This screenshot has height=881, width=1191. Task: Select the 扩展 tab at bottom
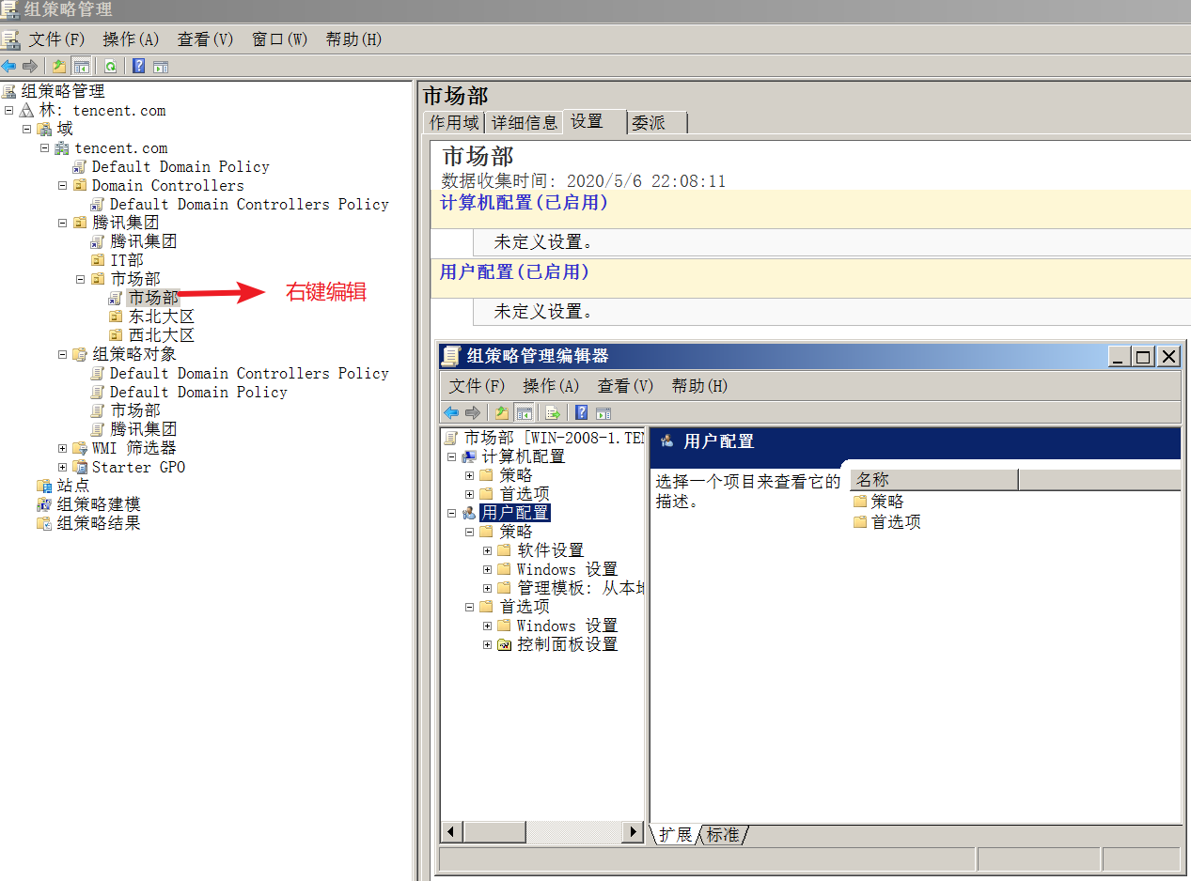click(676, 835)
